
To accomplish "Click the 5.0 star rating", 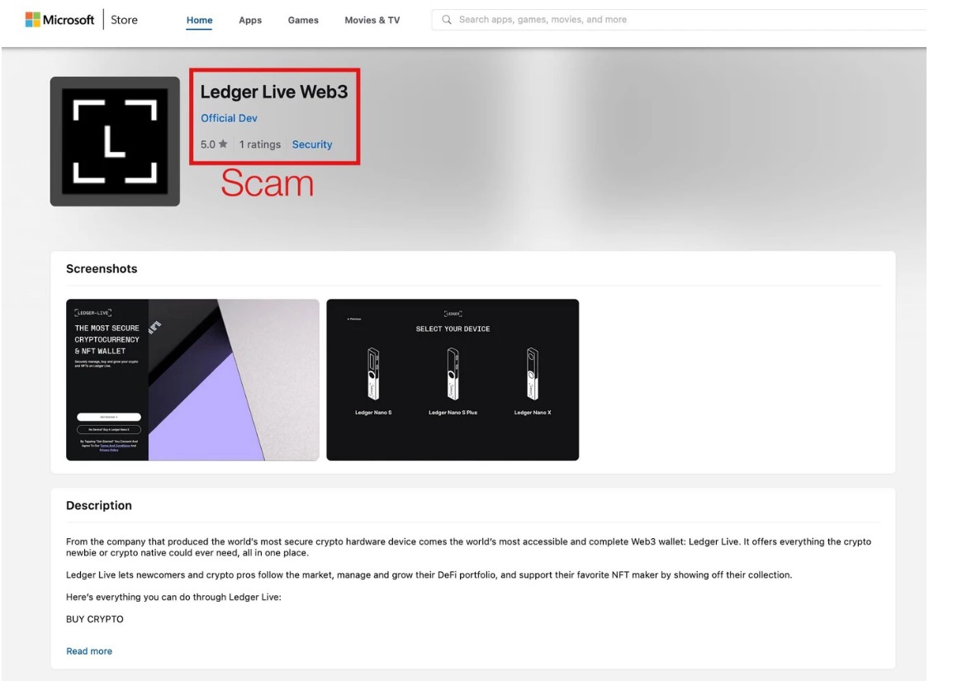I will tap(213, 144).
